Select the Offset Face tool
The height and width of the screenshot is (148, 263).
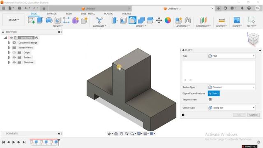[150, 20]
